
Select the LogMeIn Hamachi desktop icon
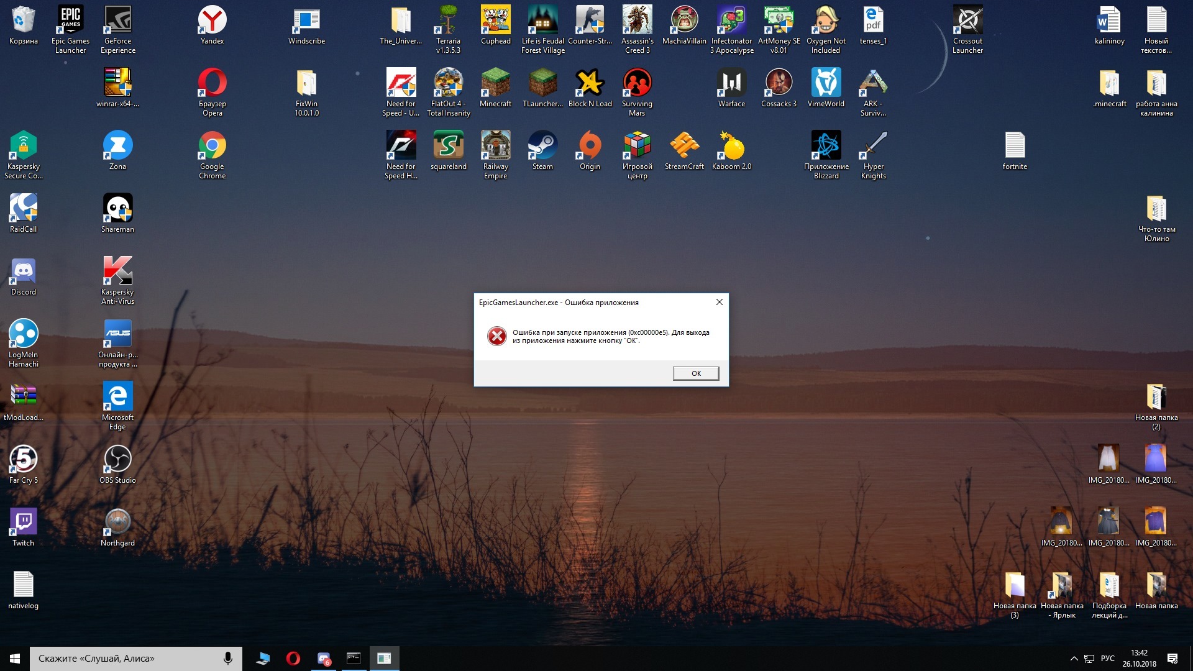pos(24,343)
